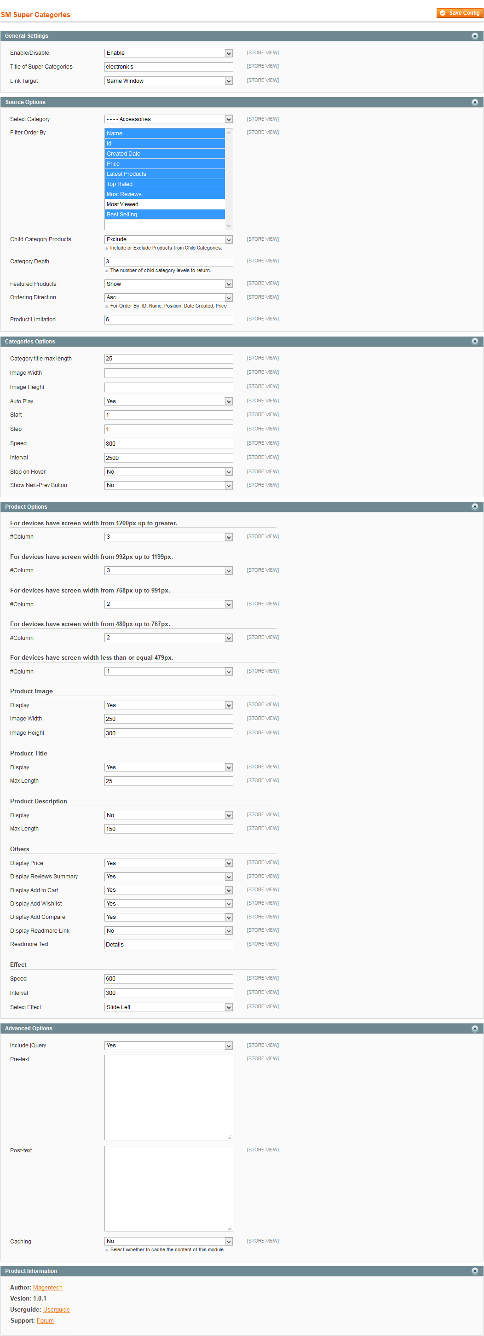Edit the Step field

pyautogui.click(x=168, y=430)
